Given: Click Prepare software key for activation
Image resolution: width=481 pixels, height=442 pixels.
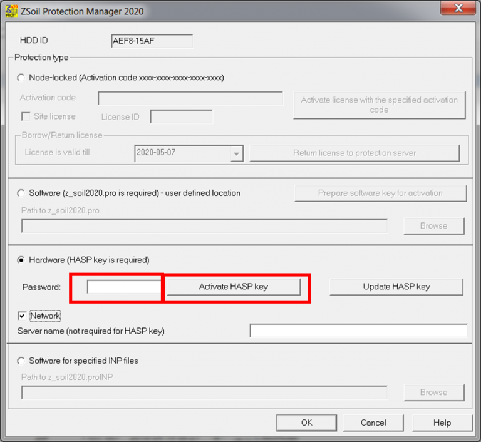Looking at the screenshot, I should click(380, 193).
